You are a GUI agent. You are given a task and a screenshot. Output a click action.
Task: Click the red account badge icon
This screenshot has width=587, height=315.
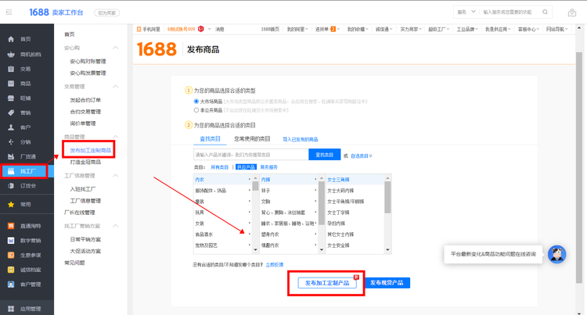[200, 29]
